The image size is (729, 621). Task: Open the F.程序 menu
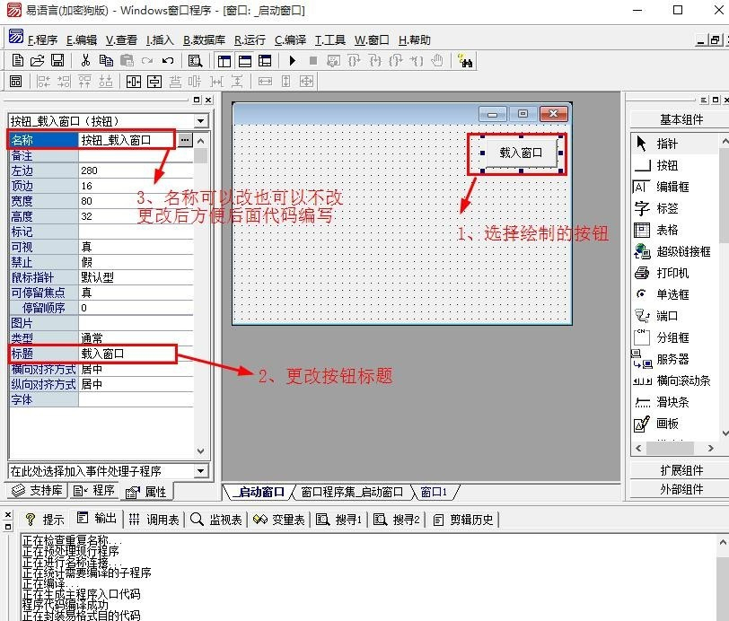[x=42, y=40]
